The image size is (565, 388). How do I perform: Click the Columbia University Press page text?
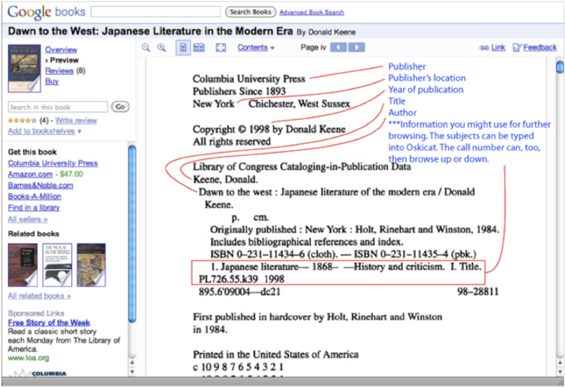coord(249,79)
